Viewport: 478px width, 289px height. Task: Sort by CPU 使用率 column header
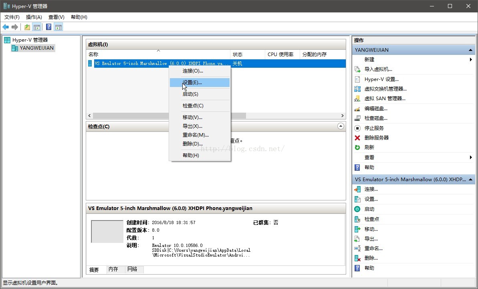[282, 54]
